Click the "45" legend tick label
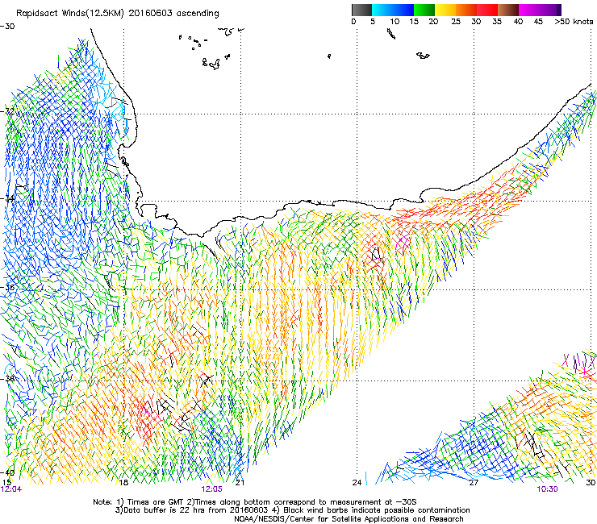Screen dimensions: 597x524 click(538, 22)
